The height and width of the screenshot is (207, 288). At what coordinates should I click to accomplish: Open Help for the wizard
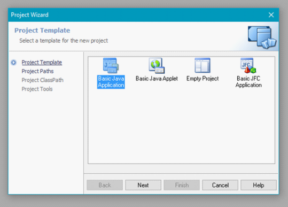[259, 185]
